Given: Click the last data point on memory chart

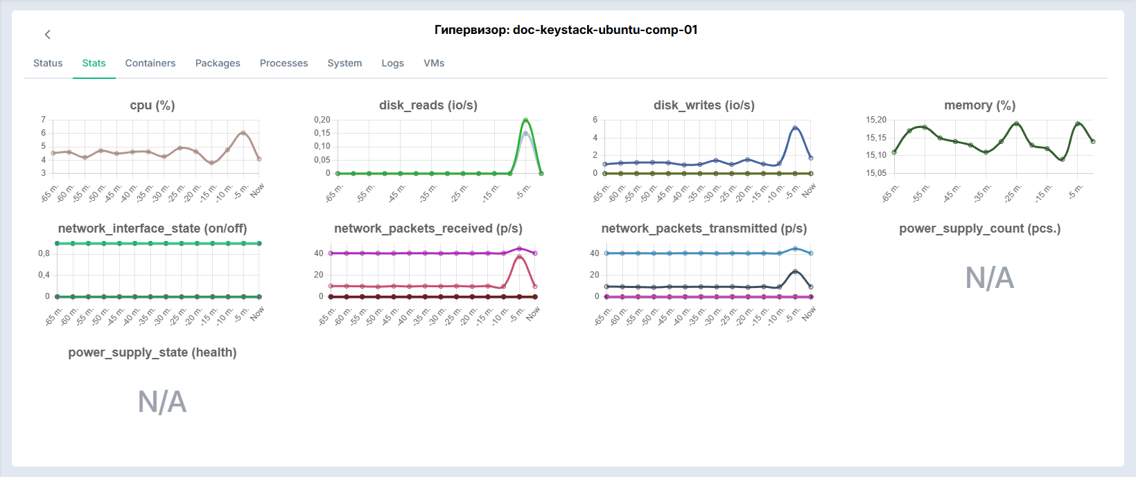Looking at the screenshot, I should click(1093, 141).
